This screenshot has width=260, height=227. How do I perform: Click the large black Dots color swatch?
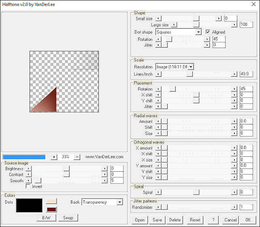pyautogui.click(x=29, y=206)
